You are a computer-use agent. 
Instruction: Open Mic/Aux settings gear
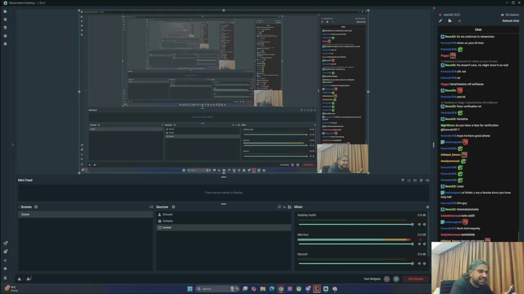[424, 244]
